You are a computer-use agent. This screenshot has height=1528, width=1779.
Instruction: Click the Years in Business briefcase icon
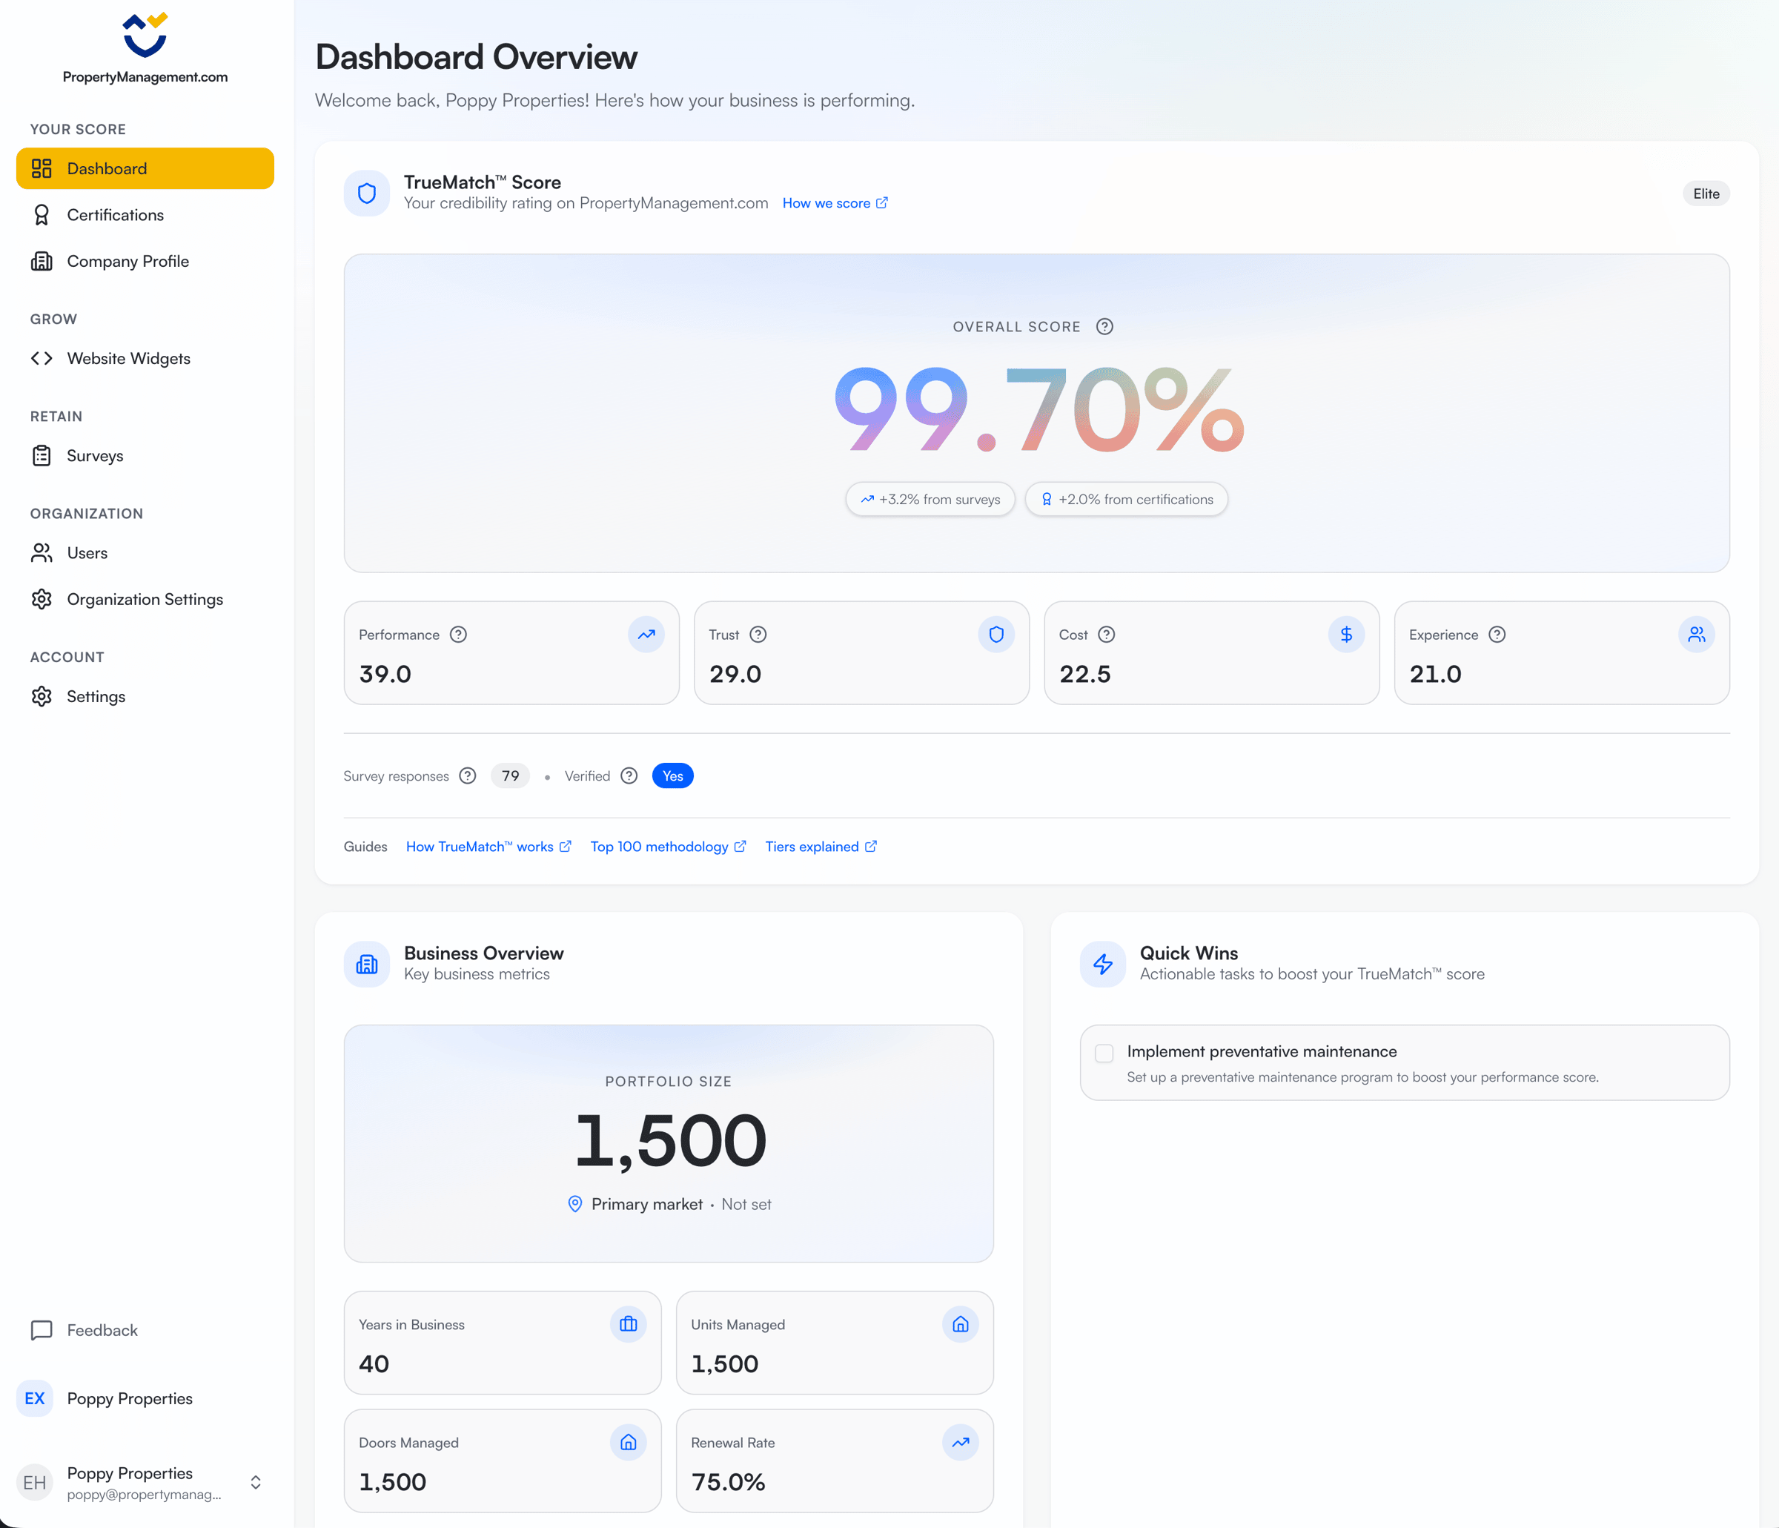point(628,1324)
